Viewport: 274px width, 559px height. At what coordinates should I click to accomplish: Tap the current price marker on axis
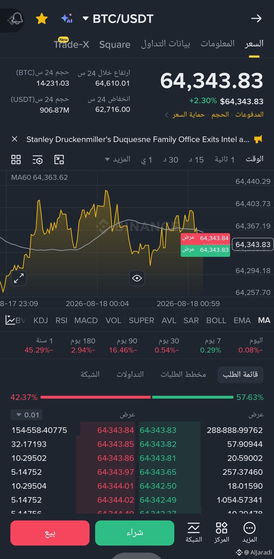point(253,244)
